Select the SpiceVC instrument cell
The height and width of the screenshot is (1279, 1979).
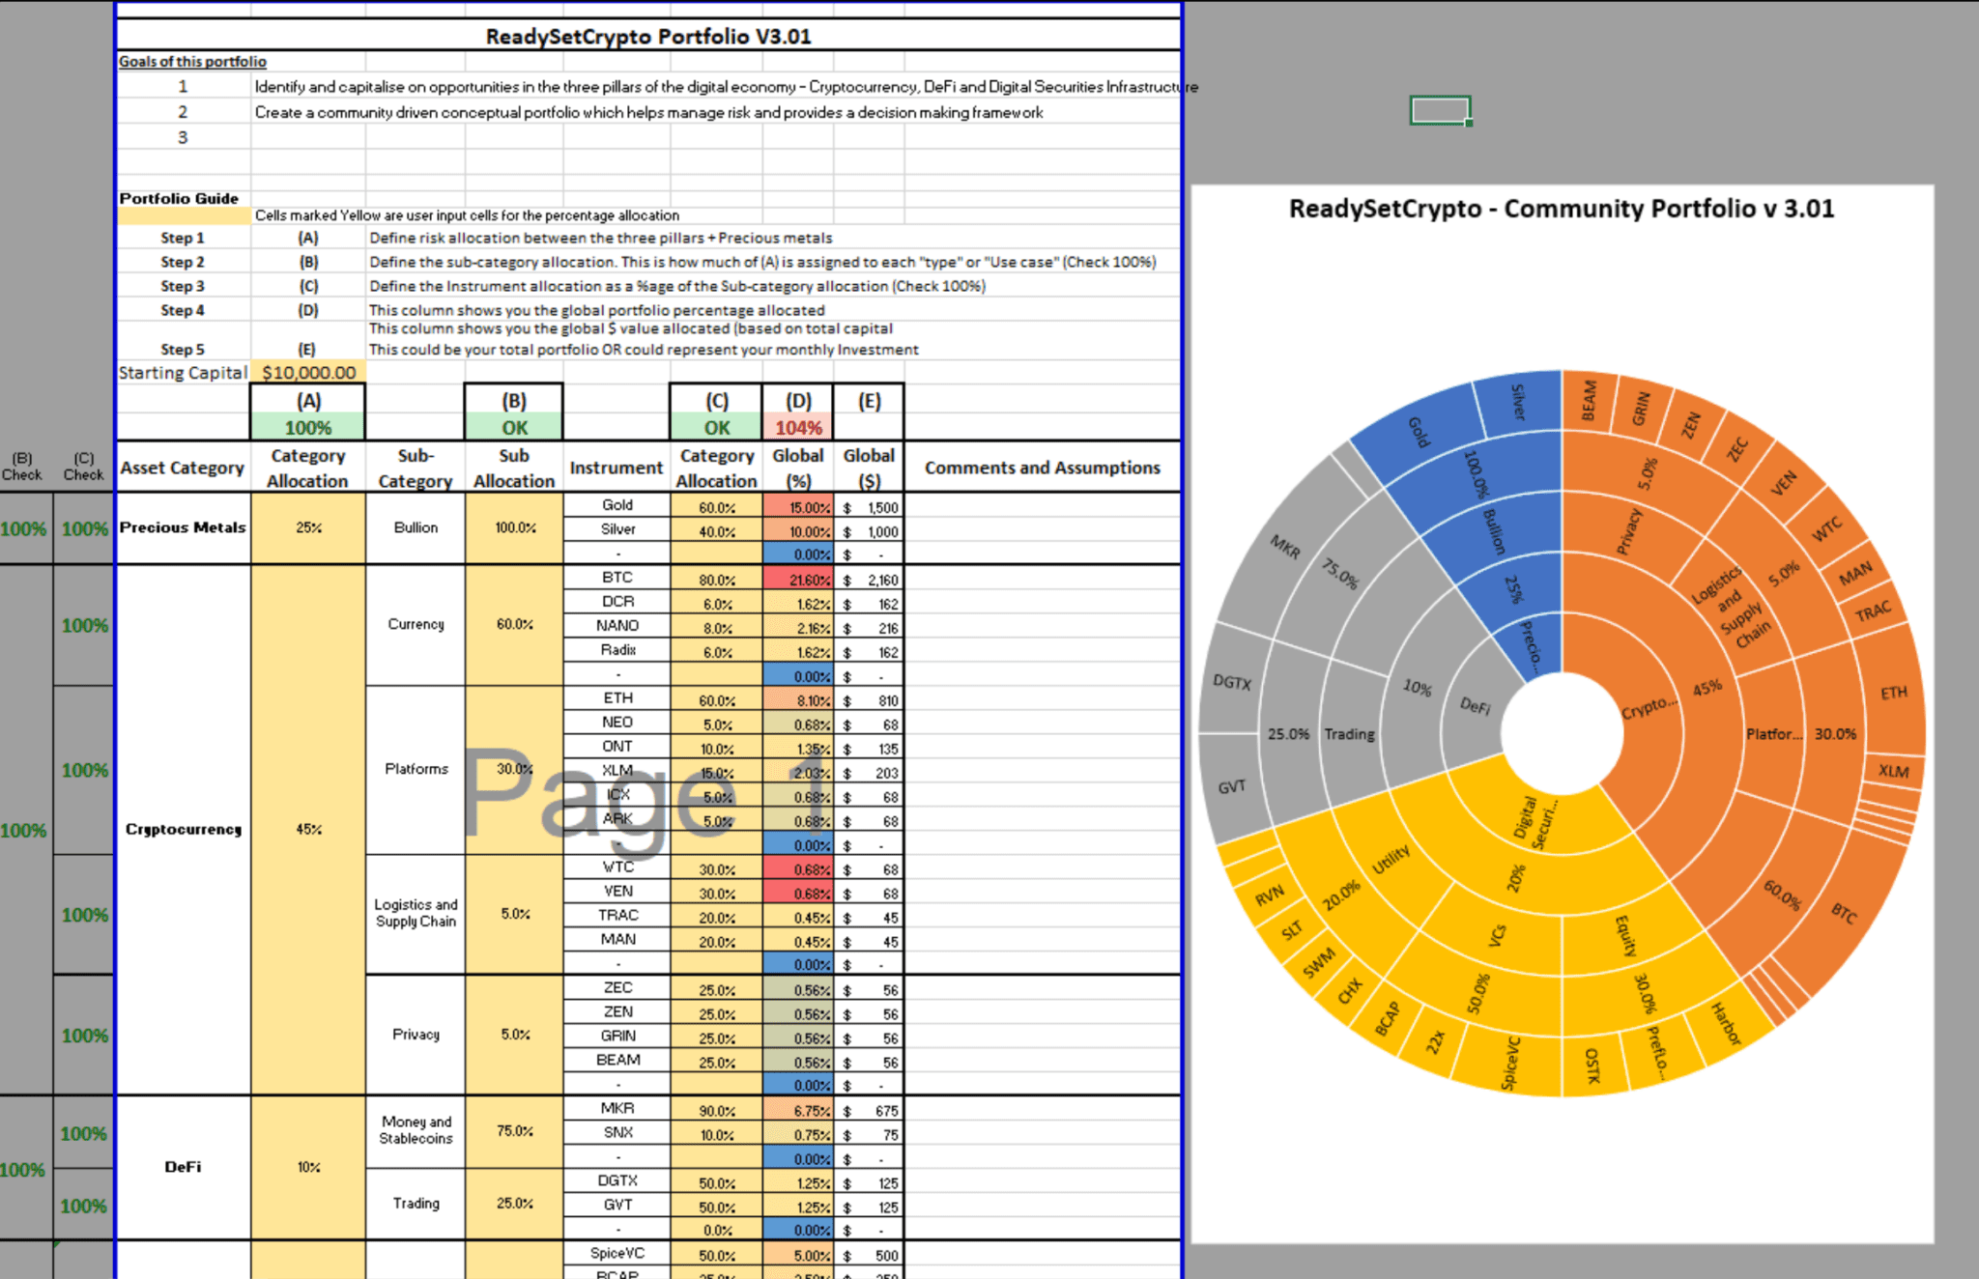pos(617,1254)
